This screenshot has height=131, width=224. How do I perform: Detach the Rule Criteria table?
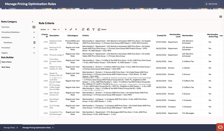(102, 29)
